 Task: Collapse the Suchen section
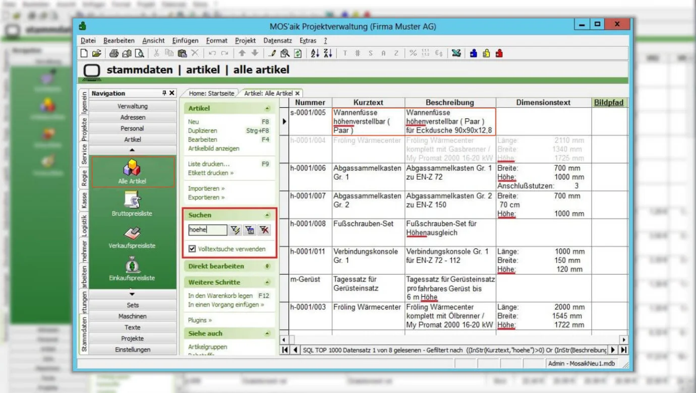[x=267, y=215]
